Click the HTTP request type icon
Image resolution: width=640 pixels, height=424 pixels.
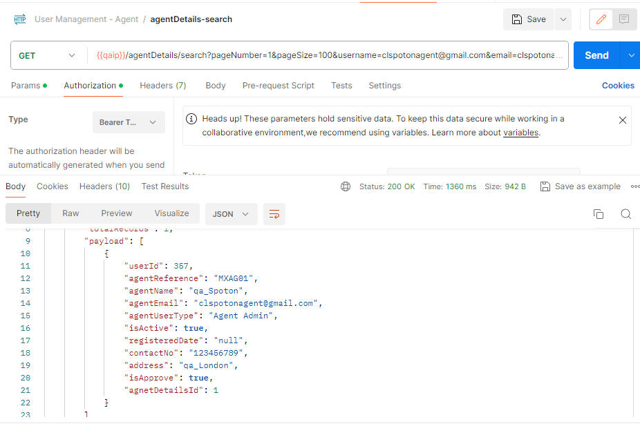click(x=20, y=19)
